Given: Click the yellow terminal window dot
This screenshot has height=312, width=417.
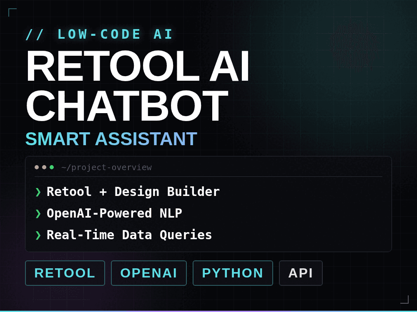Looking at the screenshot, I should point(44,167).
